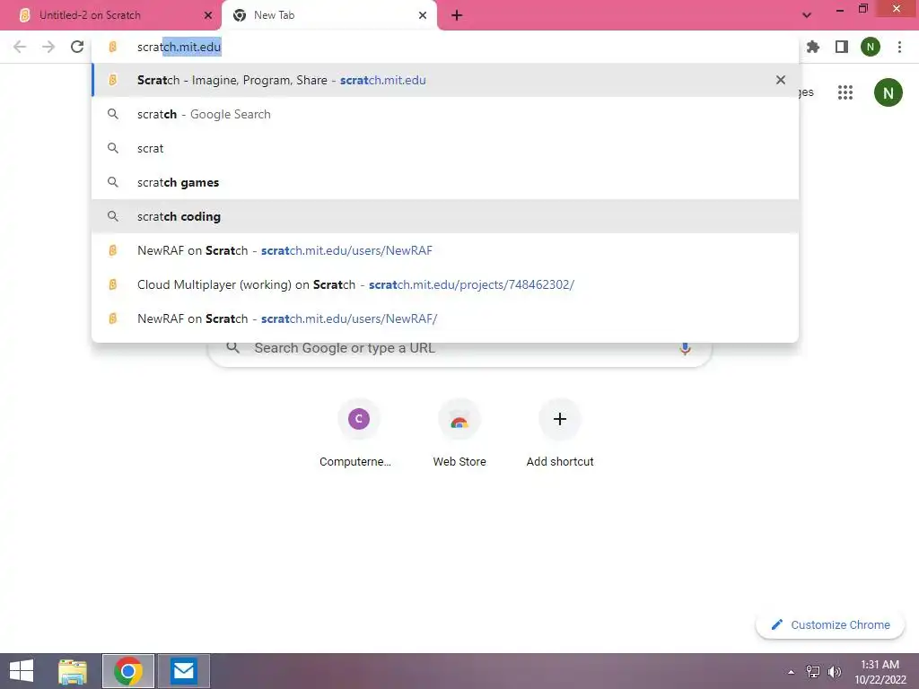Open the Extensions puzzle icon
Viewport: 919px width, 689px height.
813,47
